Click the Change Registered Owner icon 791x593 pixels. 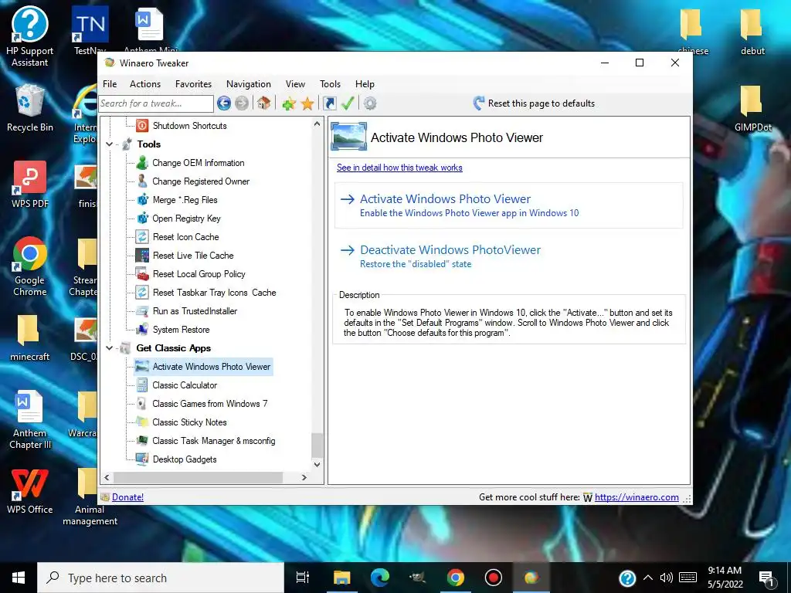coord(142,181)
